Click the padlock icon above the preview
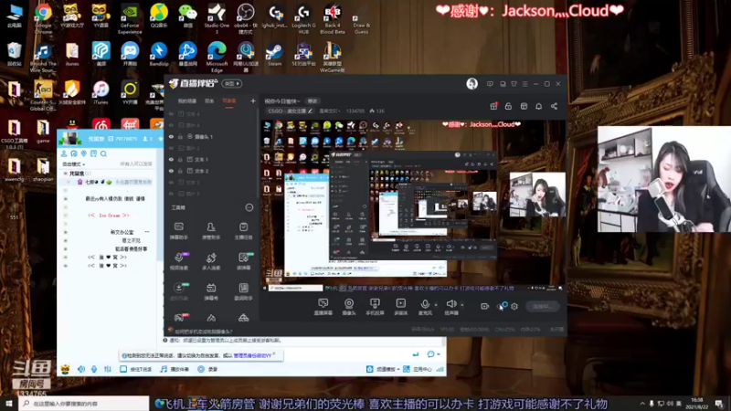Image resolution: width=731 pixels, height=411 pixels. 508,106
